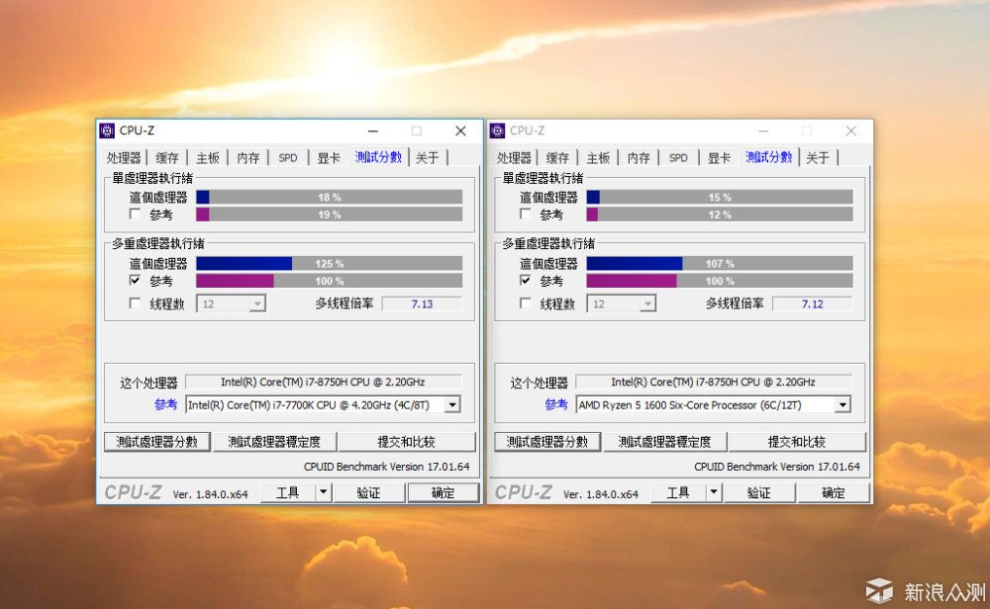Click the 15 % single-thread bar in right window
This screenshot has height=609, width=990.
(719, 198)
